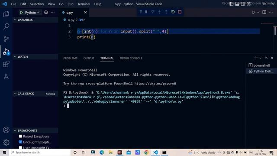Viewport: 277px width, 156px height.
Task: Click the taskbar search box
Action: coord(40,152)
